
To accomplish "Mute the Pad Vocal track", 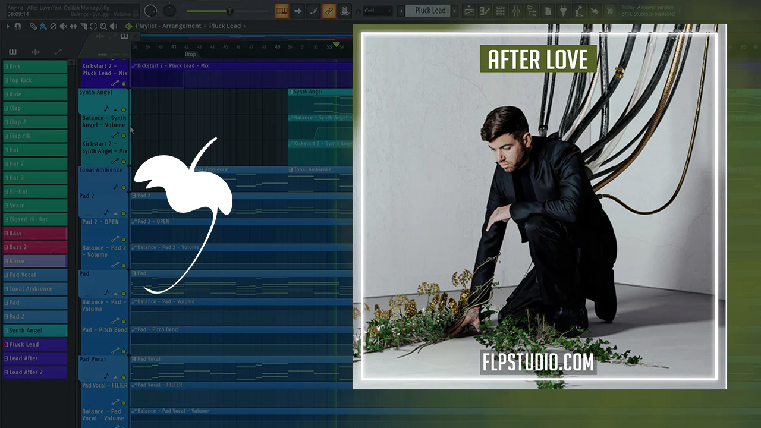I will point(124,377).
